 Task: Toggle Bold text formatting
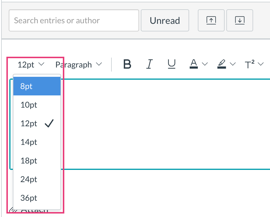click(x=127, y=64)
